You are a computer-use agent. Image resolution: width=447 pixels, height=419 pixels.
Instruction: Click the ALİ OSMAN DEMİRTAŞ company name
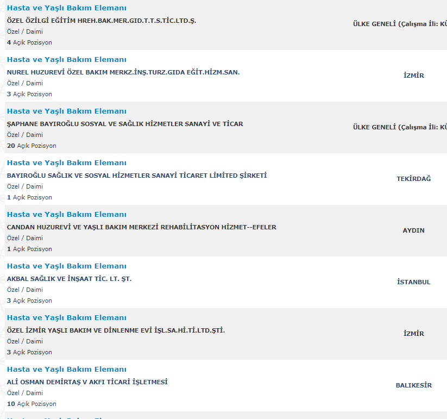[x=87, y=382]
